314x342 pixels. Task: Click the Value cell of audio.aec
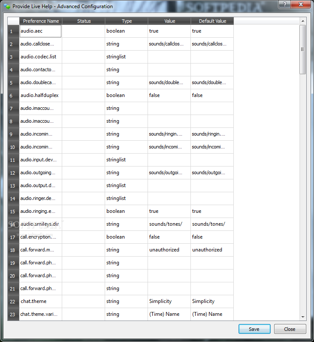[x=169, y=31]
